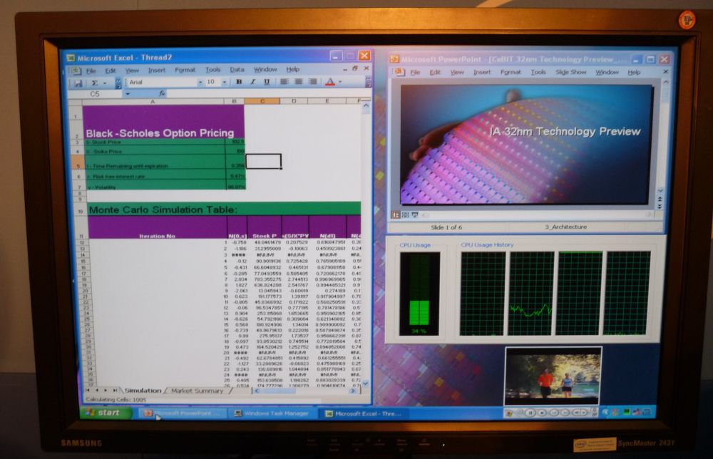This screenshot has height=459, width=713.
Task: Click Excel vertical scrollbar down arrow
Action: (366, 383)
